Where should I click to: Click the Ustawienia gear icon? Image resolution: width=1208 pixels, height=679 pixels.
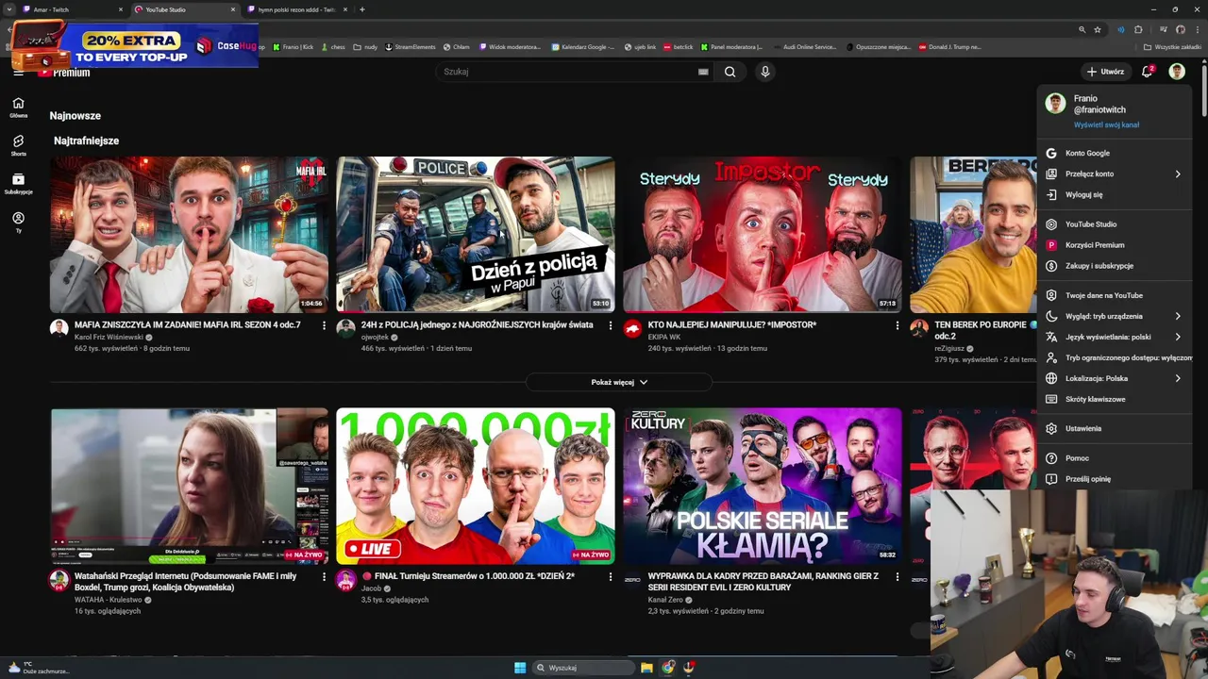tap(1051, 428)
